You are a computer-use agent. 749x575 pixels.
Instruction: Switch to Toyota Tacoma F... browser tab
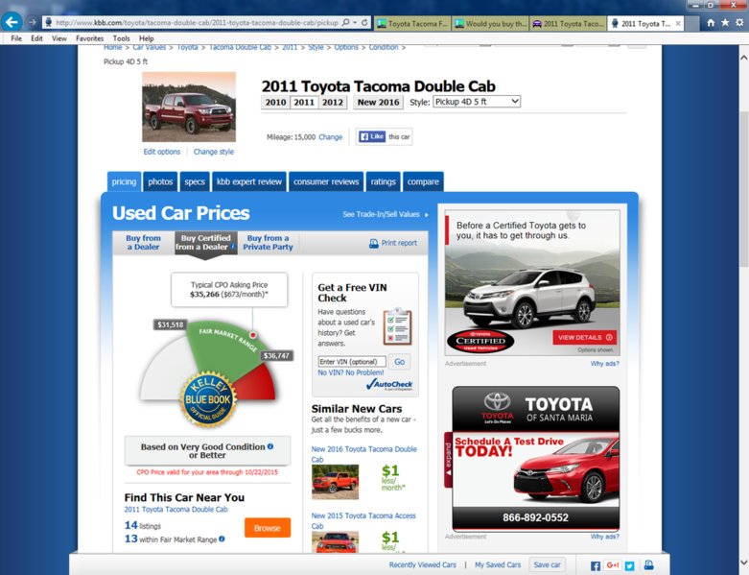tap(412, 23)
